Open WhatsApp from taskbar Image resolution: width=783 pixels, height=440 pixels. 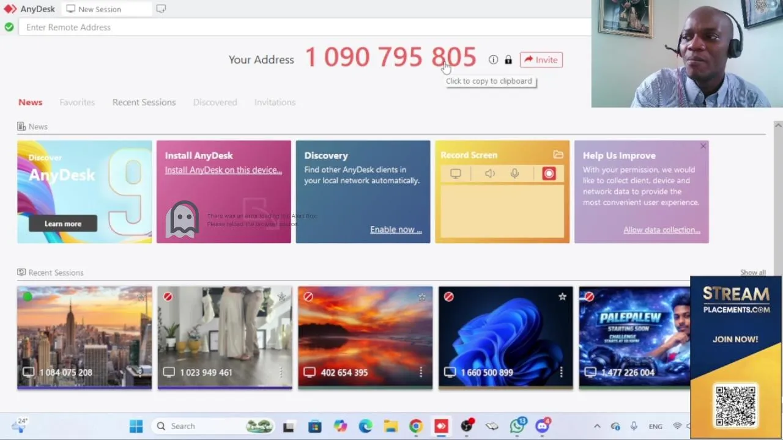point(518,426)
